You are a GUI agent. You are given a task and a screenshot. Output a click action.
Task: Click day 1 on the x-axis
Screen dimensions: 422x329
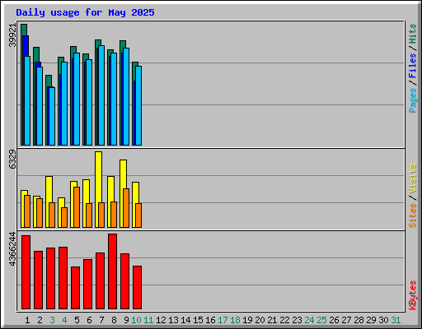click(x=27, y=320)
